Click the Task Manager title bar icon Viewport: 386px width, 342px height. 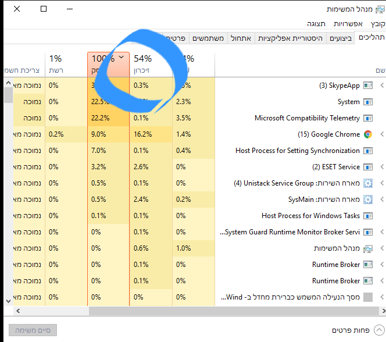(380, 9)
